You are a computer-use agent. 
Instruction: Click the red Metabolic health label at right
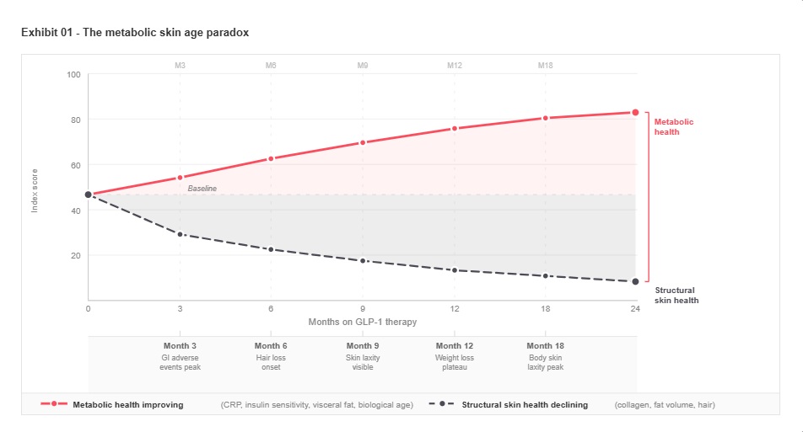point(673,127)
